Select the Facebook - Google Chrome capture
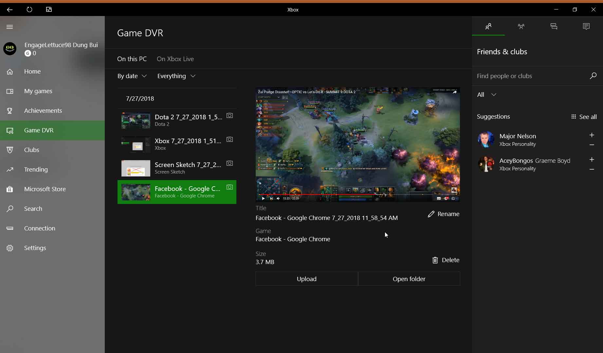 tap(177, 192)
